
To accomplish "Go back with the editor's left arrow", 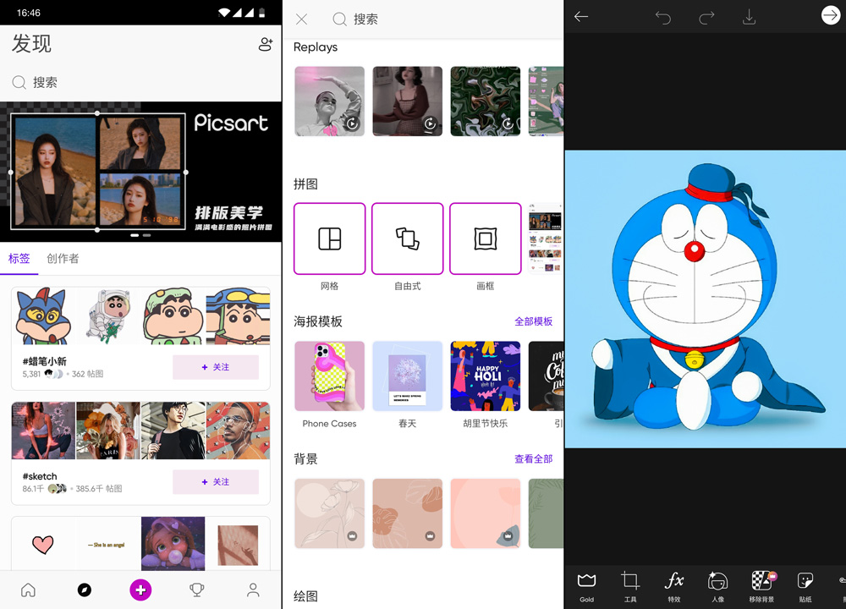I will tap(581, 17).
